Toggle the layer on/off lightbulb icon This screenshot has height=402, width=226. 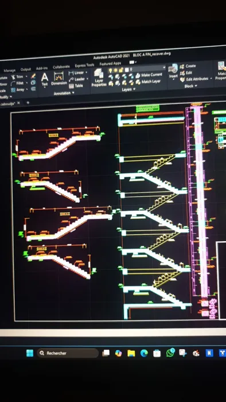point(111,70)
